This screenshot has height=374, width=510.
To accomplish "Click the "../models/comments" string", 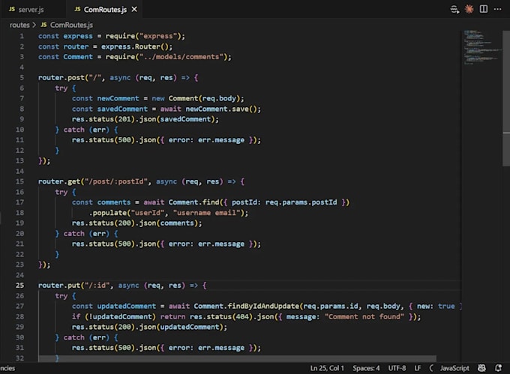I will pos(181,57).
